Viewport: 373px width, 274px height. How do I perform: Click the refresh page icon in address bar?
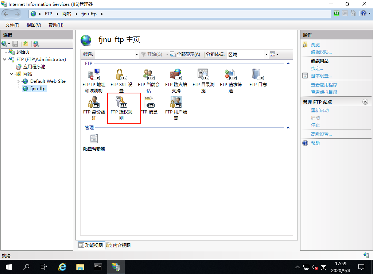[337, 13]
